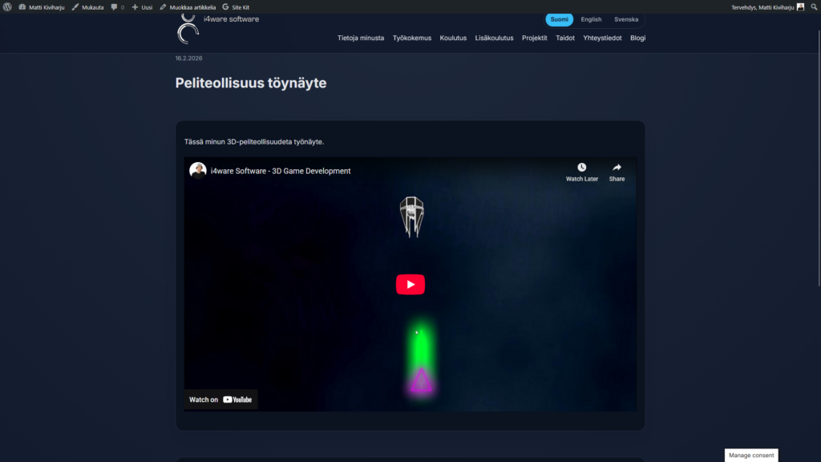Open the Blogi navigation item
The height and width of the screenshot is (462, 821).
(x=637, y=38)
